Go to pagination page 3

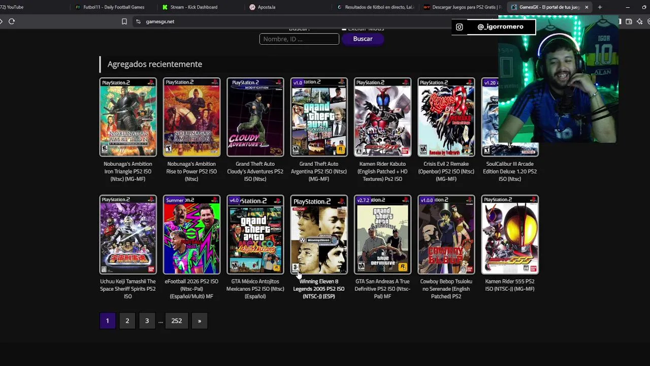tap(147, 321)
